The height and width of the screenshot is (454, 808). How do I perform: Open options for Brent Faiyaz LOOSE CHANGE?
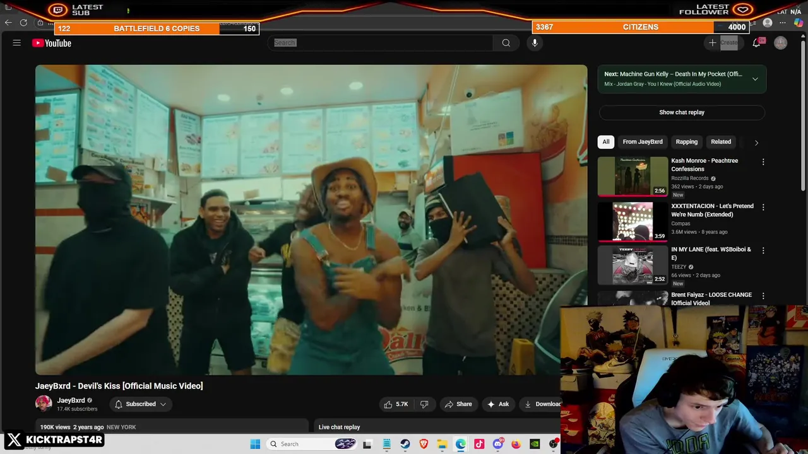click(x=763, y=296)
